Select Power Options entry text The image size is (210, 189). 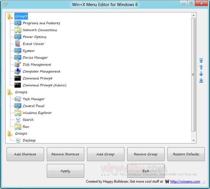[x=35, y=37]
